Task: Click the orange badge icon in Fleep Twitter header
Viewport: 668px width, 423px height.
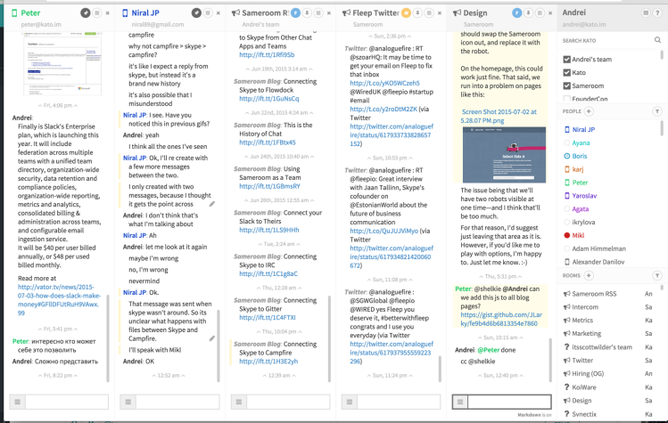Action: click(406, 13)
